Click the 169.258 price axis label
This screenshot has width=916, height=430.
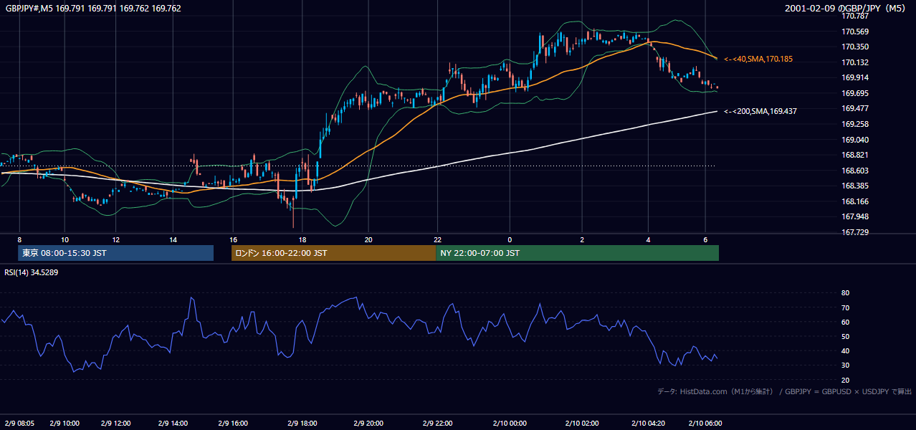[856, 124]
